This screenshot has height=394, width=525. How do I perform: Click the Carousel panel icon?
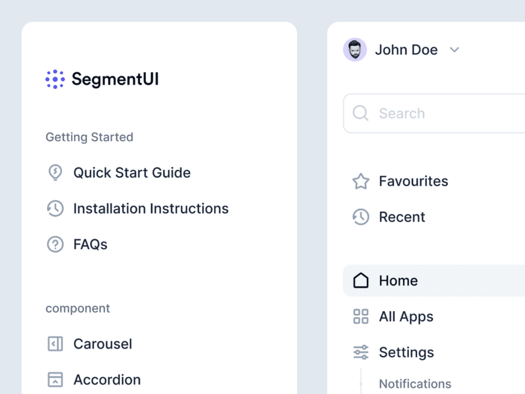55,344
